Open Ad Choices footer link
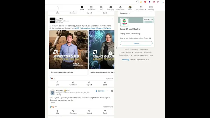The image size is (210, 118). (139, 53)
